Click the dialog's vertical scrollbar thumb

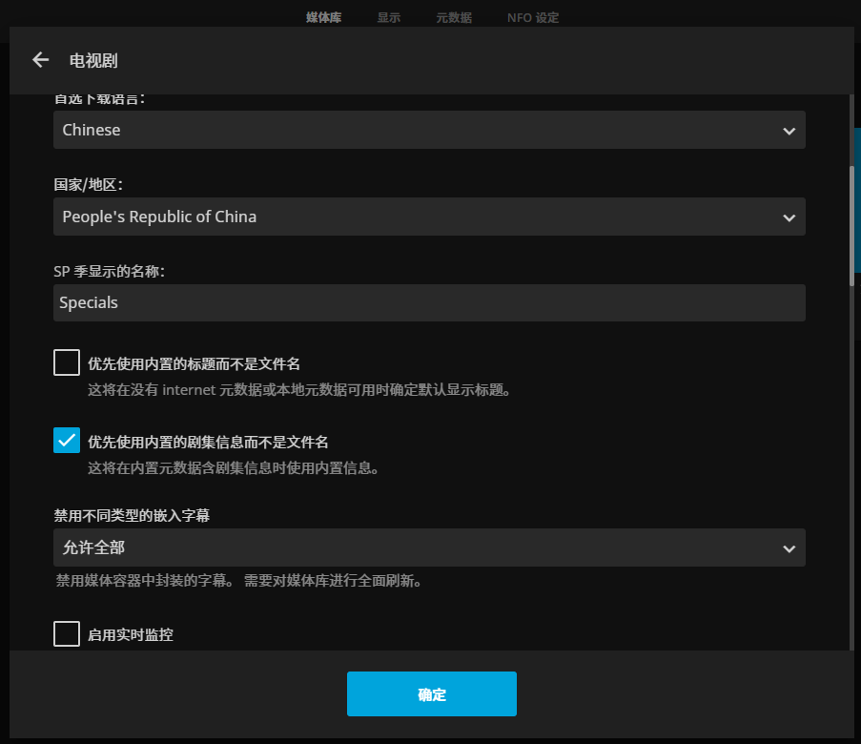pos(852,226)
